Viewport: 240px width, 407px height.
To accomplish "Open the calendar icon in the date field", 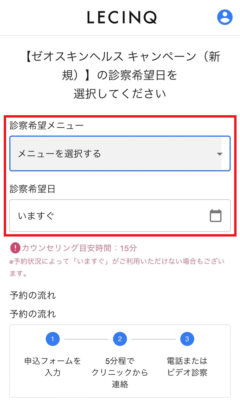I will point(215,216).
